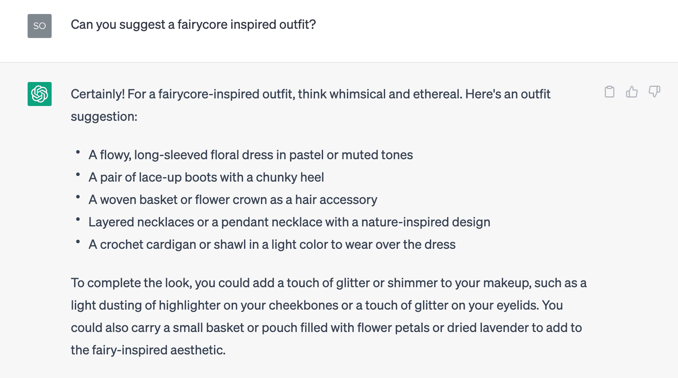This screenshot has width=678, height=378.
Task: Click the woven basket or flower crown item
Action: [x=233, y=200]
